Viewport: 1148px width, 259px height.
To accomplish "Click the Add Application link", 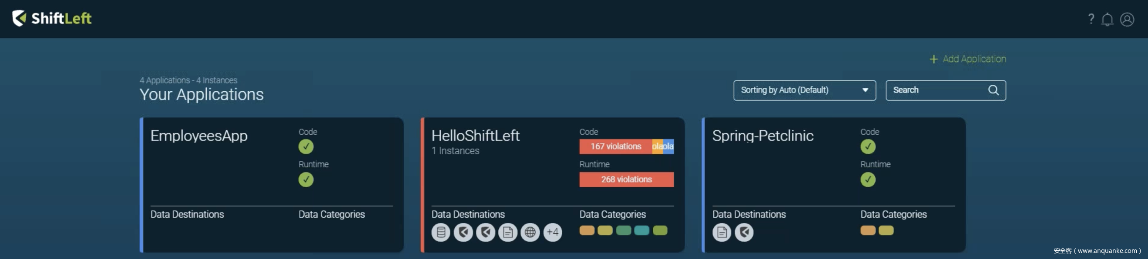I will tap(967, 59).
